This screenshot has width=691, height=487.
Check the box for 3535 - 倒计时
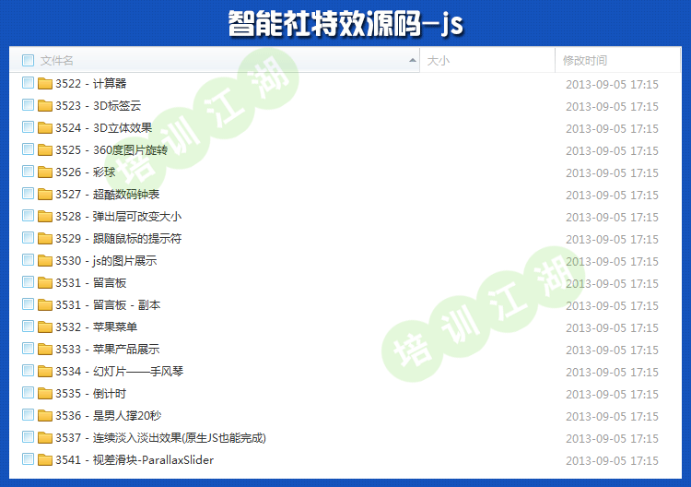coord(28,393)
